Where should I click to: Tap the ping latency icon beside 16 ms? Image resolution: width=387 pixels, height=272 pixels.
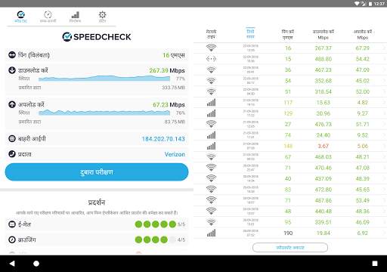[12, 54]
